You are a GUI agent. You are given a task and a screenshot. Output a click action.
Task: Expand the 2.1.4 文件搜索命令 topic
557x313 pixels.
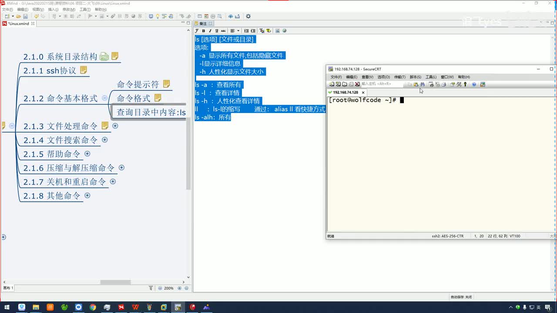click(x=104, y=140)
